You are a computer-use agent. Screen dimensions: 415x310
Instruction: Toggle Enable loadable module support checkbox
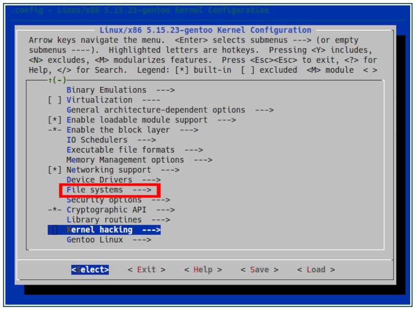point(55,120)
